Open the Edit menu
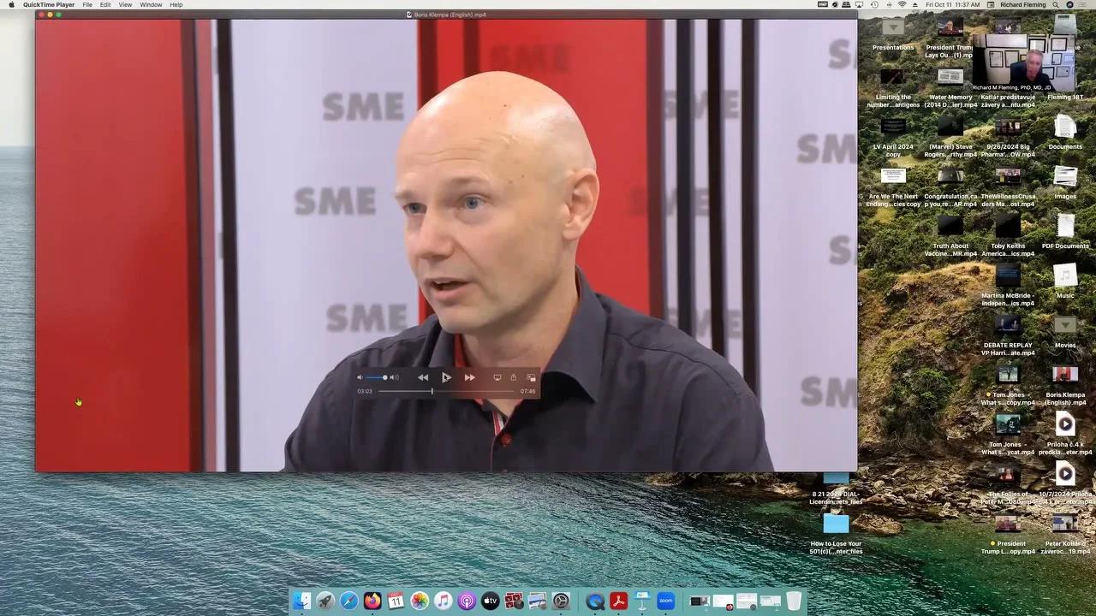1096x616 pixels. click(x=105, y=5)
